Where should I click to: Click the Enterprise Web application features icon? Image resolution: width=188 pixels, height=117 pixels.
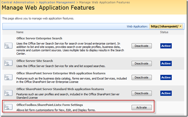click(8, 77)
